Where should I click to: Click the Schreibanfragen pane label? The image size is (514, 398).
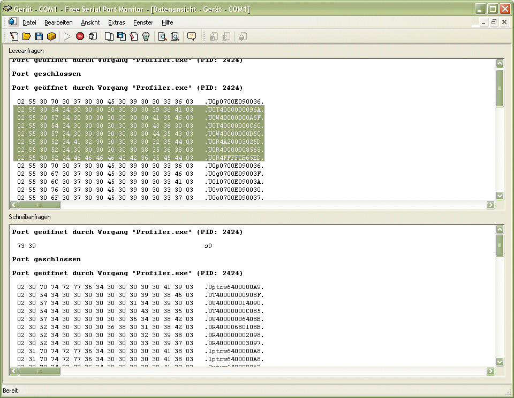click(x=29, y=217)
